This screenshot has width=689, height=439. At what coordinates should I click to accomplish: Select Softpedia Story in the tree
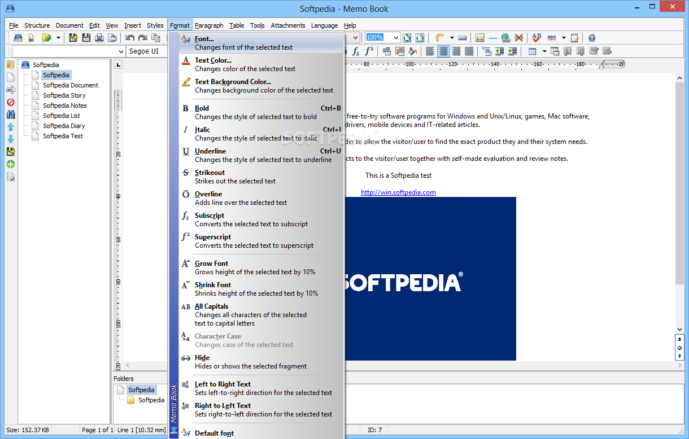point(64,95)
